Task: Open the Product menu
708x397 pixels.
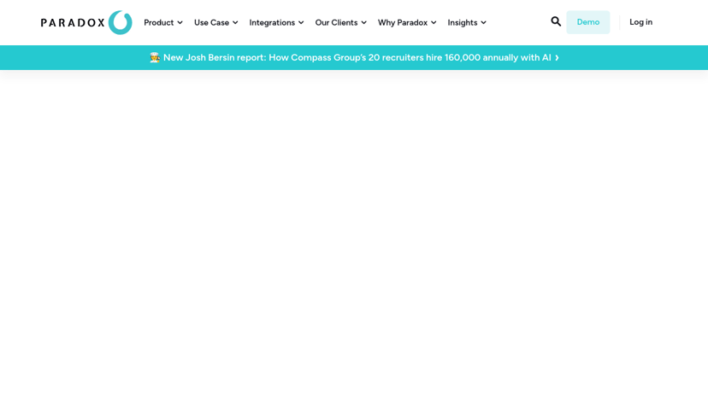Action: [163, 22]
